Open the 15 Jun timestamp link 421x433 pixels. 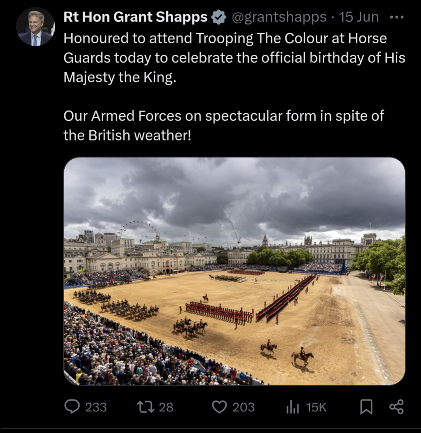(x=359, y=17)
